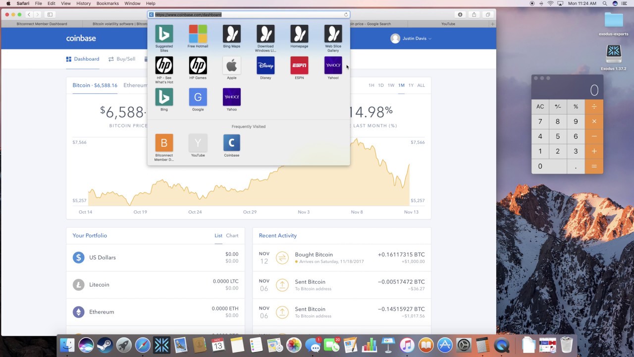Image resolution: width=634 pixels, height=357 pixels.
Task: Click the 7 key on Calculator
Action: pyautogui.click(x=540, y=121)
